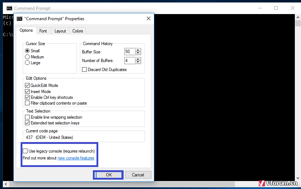This screenshot has height=189, width=301.
Task: Enable Filter clipboard contents on paste
Action: pyautogui.click(x=27, y=103)
